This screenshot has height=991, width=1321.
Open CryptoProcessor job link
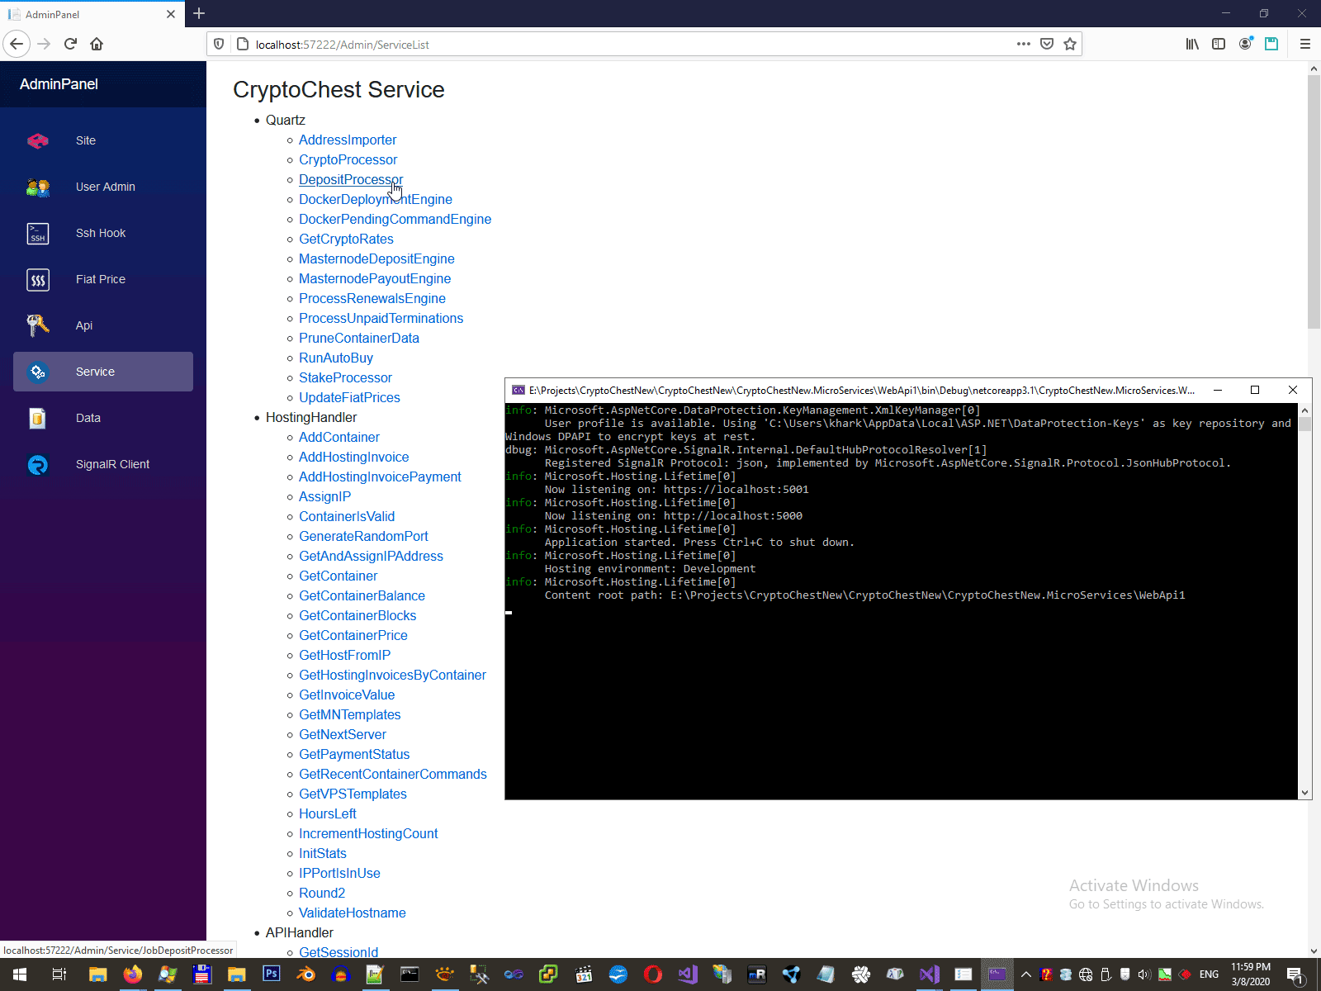coord(348,159)
